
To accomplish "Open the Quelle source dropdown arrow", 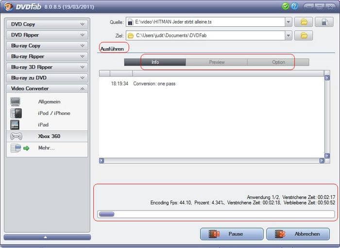I will coord(289,22).
